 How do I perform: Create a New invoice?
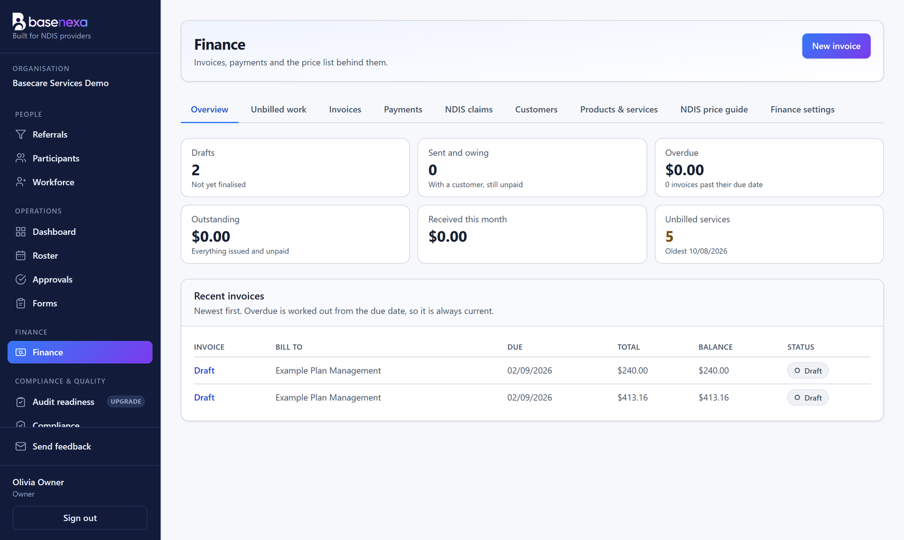(836, 46)
